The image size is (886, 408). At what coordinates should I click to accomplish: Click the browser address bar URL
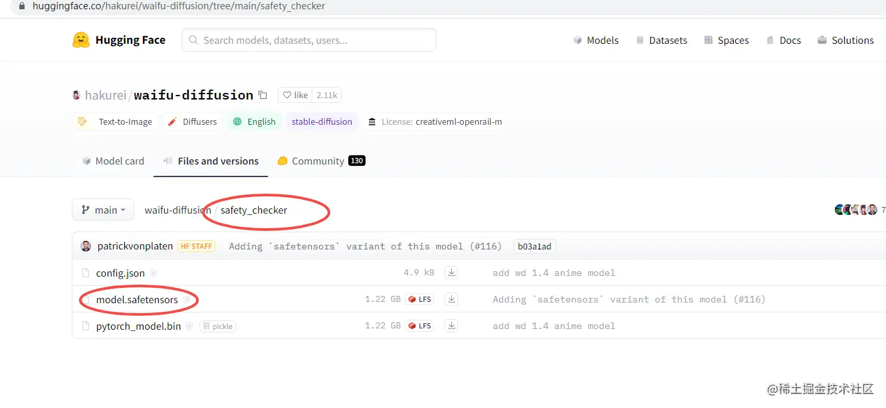[179, 6]
